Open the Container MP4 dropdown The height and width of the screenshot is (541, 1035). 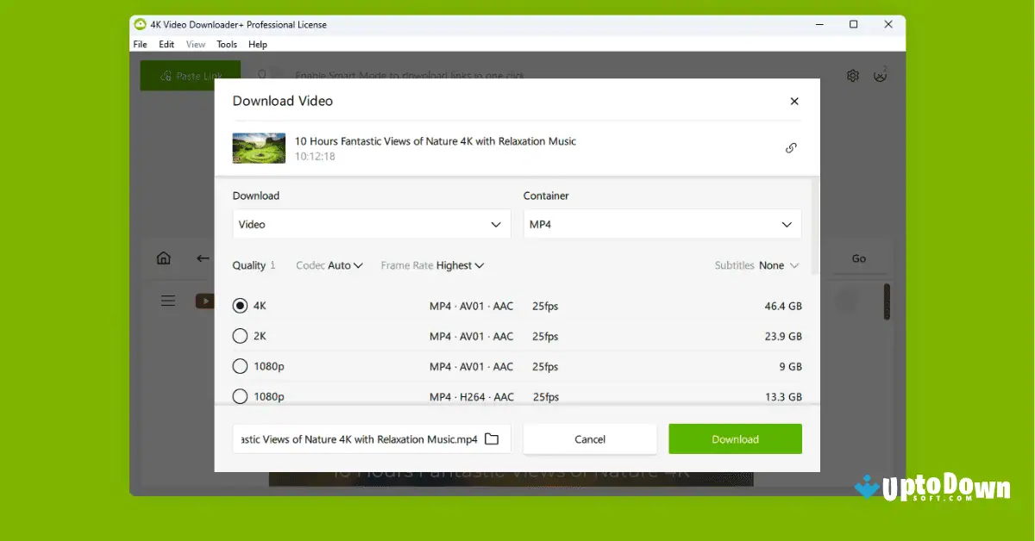(662, 224)
